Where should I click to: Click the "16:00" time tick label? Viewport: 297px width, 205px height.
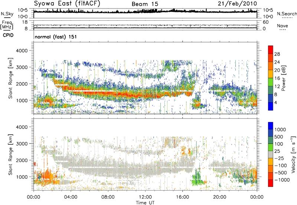click(x=182, y=197)
